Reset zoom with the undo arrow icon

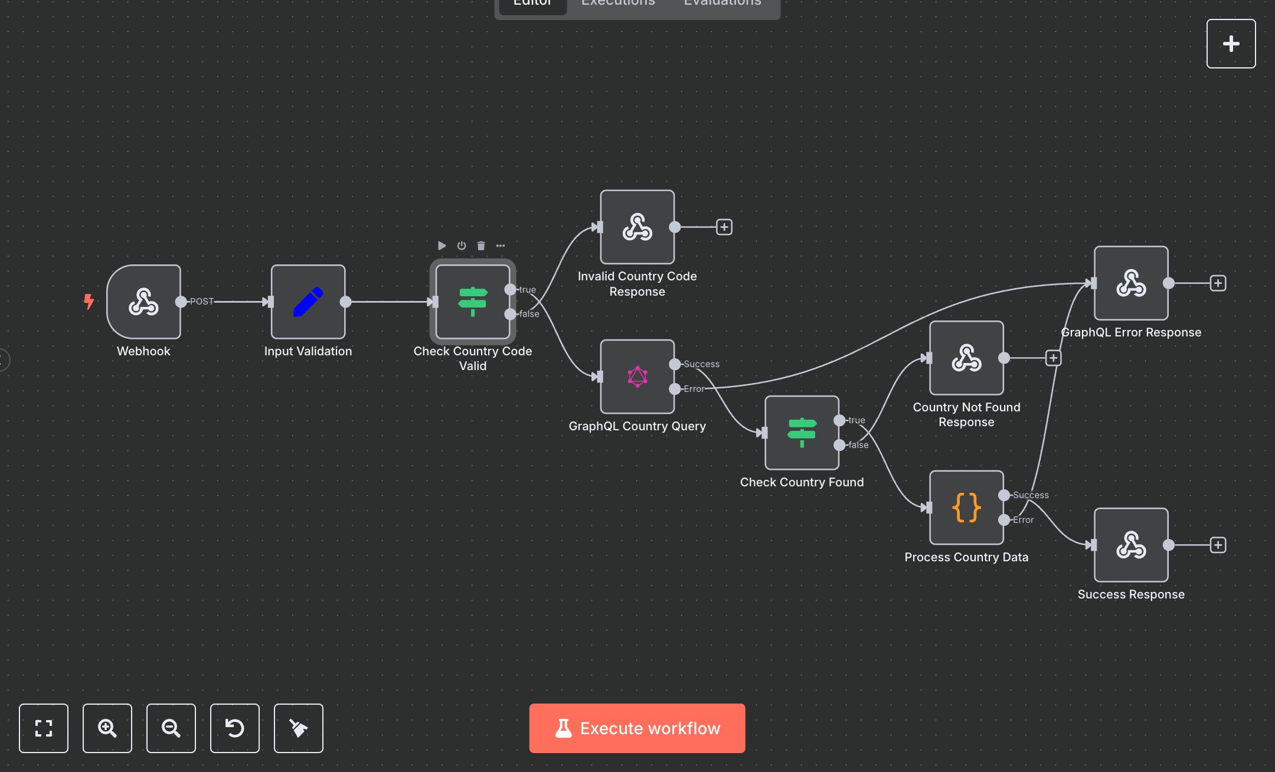[235, 728]
